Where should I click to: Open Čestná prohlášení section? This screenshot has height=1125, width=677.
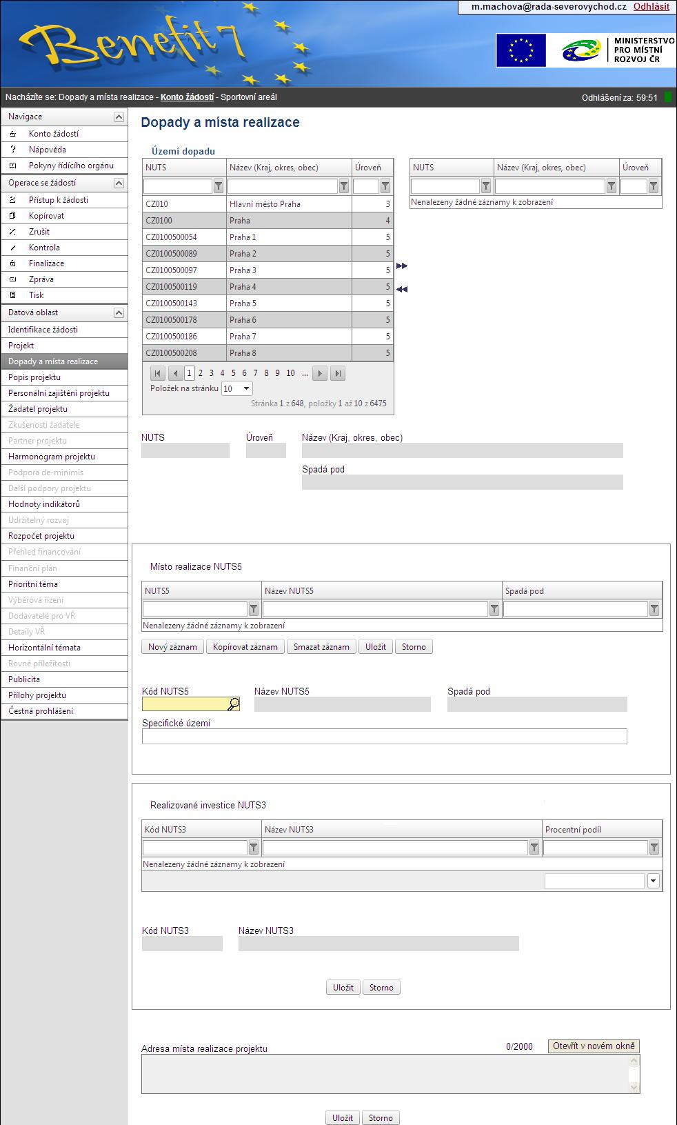click(x=64, y=711)
